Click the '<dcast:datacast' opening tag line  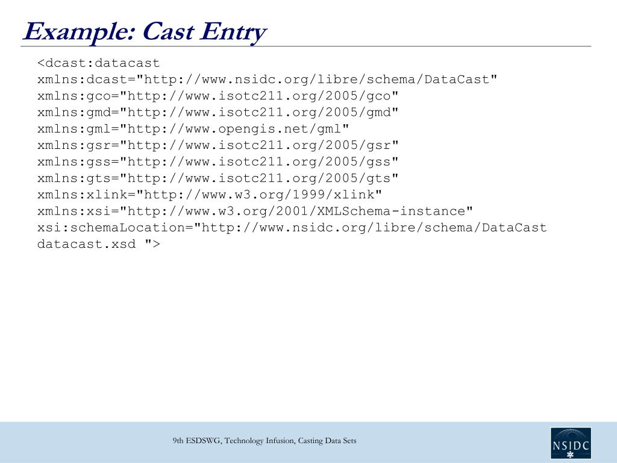(98, 63)
